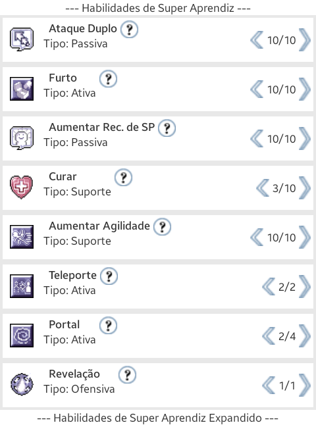Click the Portal spiral icon
The height and width of the screenshot is (425, 316).
coord(22,336)
